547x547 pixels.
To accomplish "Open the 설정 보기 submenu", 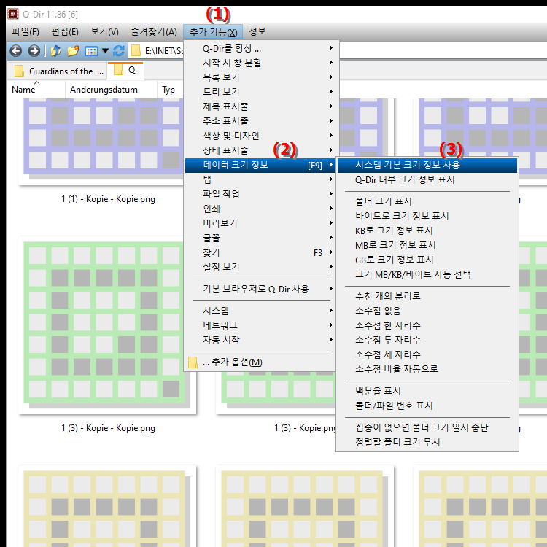I will (260, 267).
